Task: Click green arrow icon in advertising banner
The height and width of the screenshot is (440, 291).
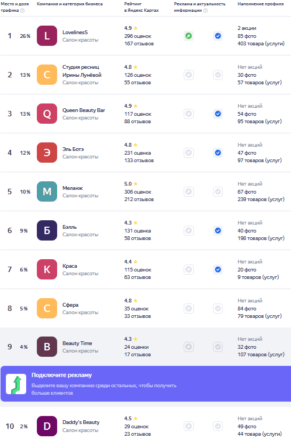Action: coord(16,384)
